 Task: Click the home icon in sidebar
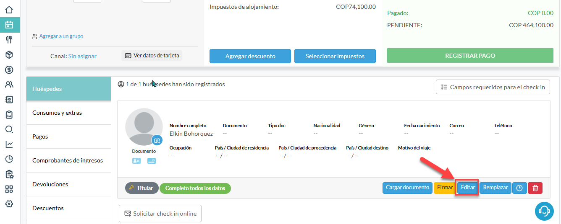pos(9,10)
